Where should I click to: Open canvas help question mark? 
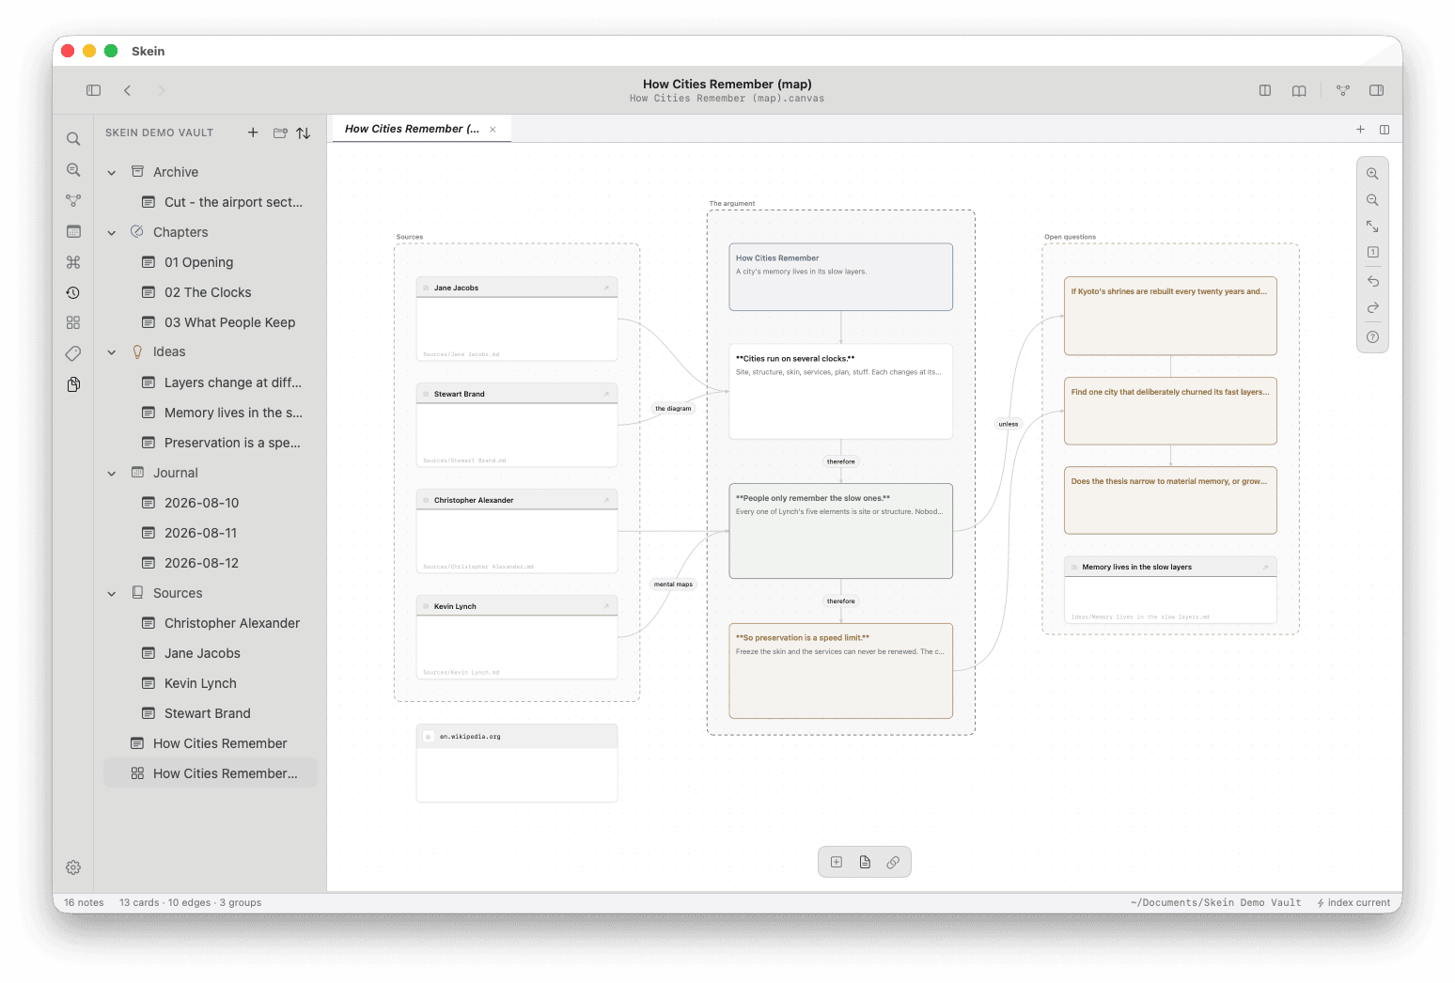1372,336
